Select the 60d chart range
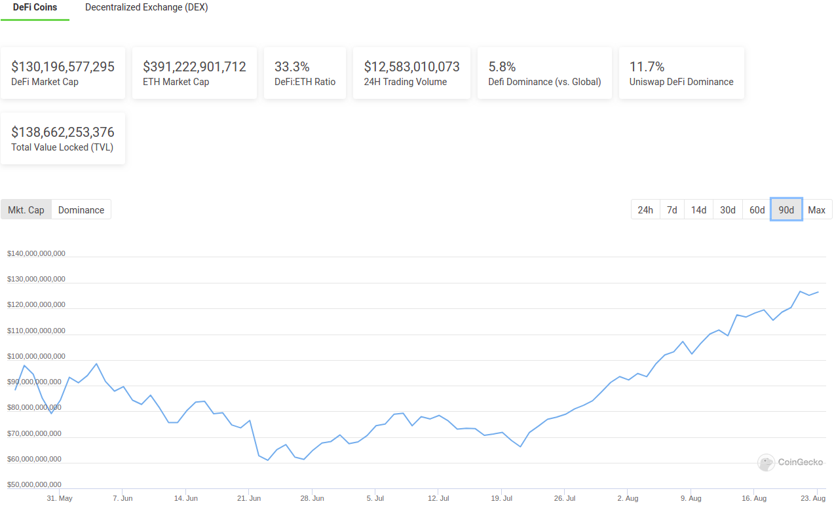The height and width of the screenshot is (508, 834). point(756,209)
